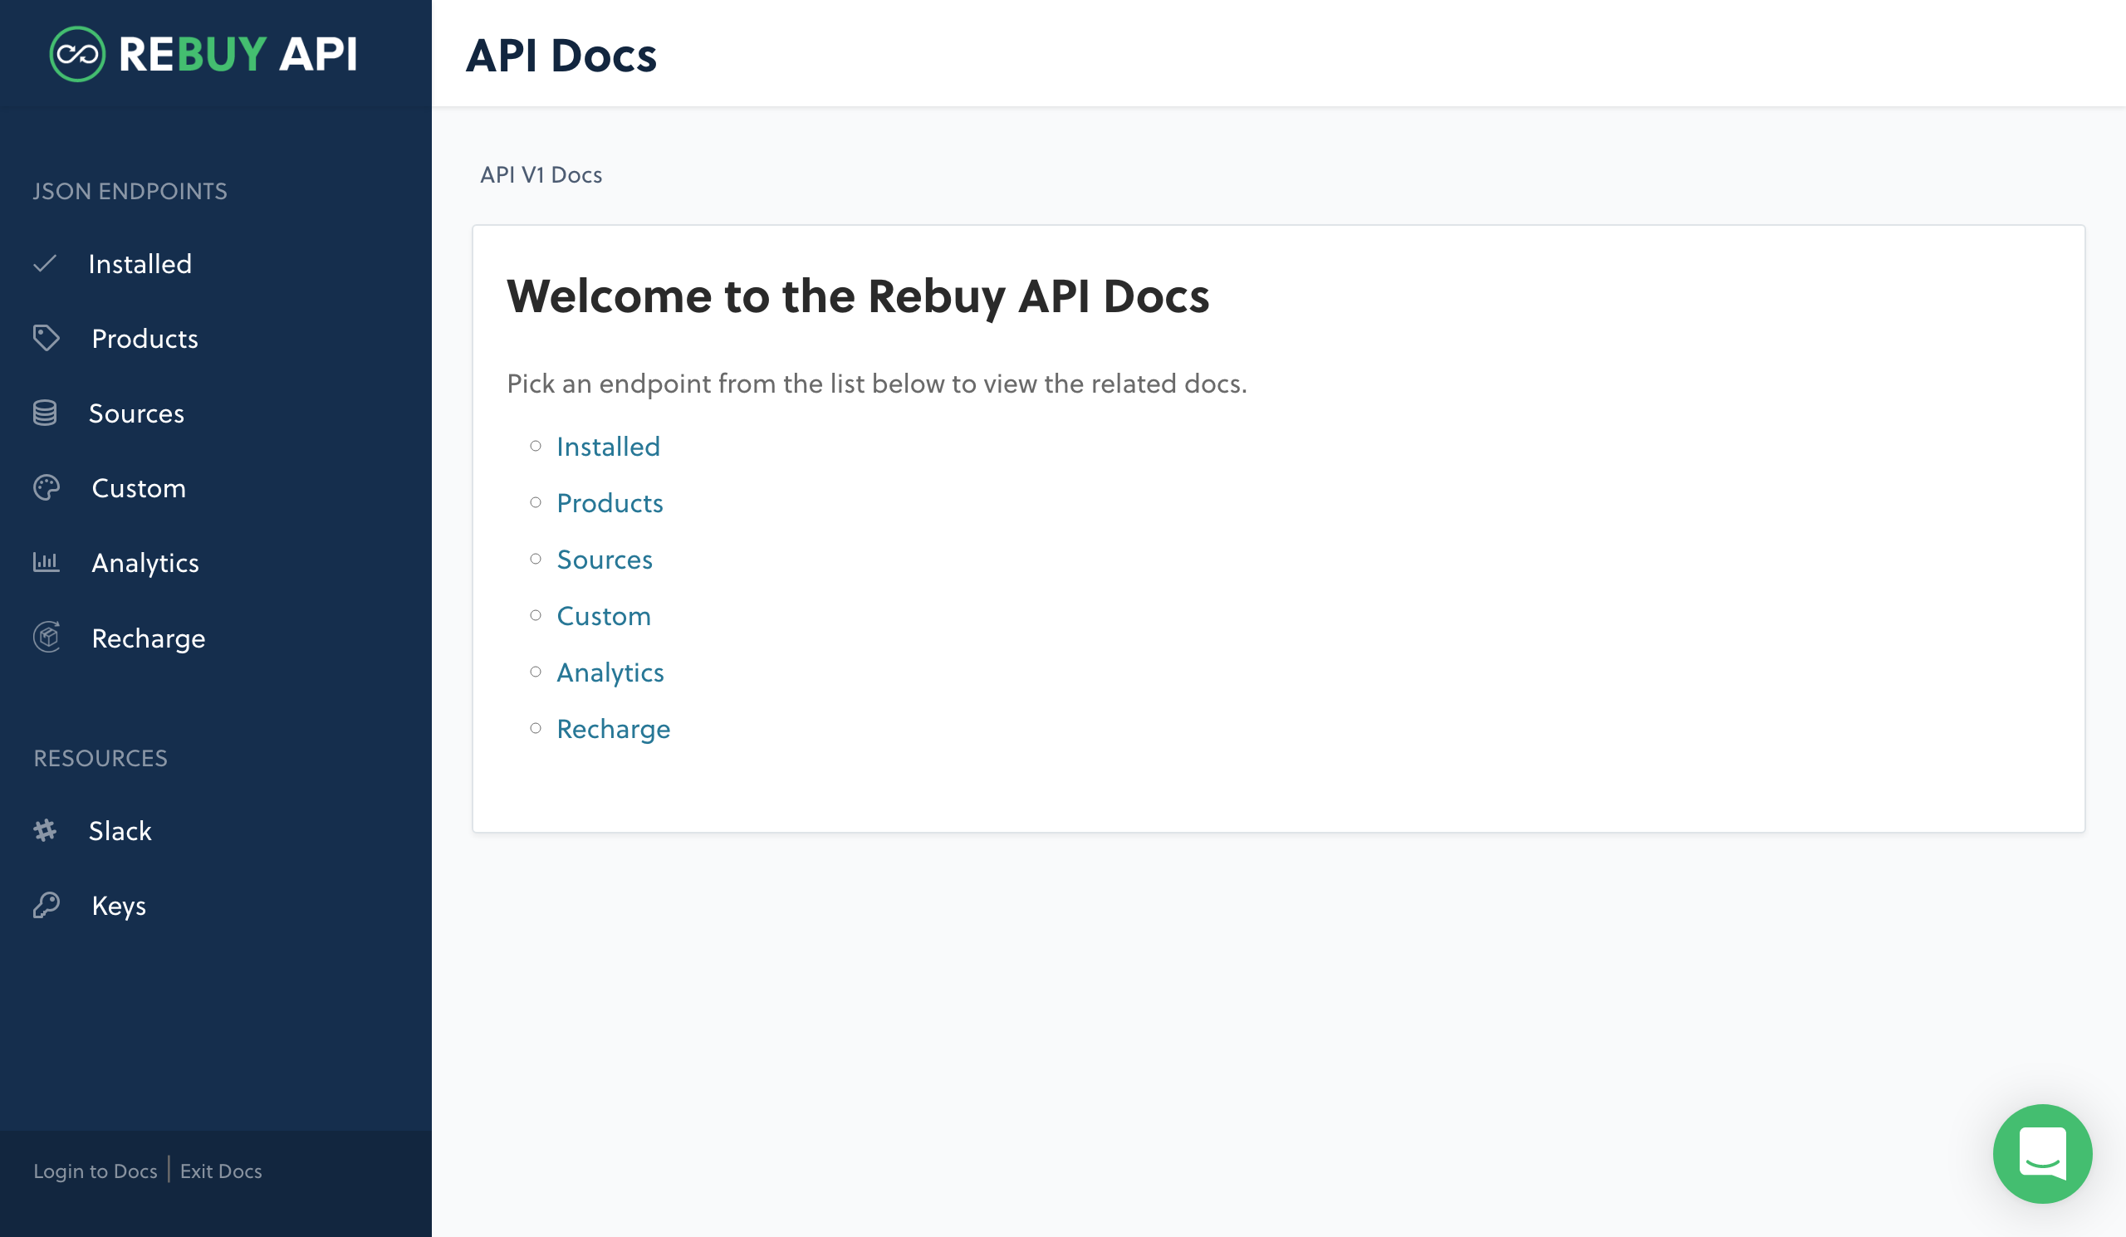Click the Slack hashtag icon in sidebar
Screen dimensions: 2126x1237
45,830
